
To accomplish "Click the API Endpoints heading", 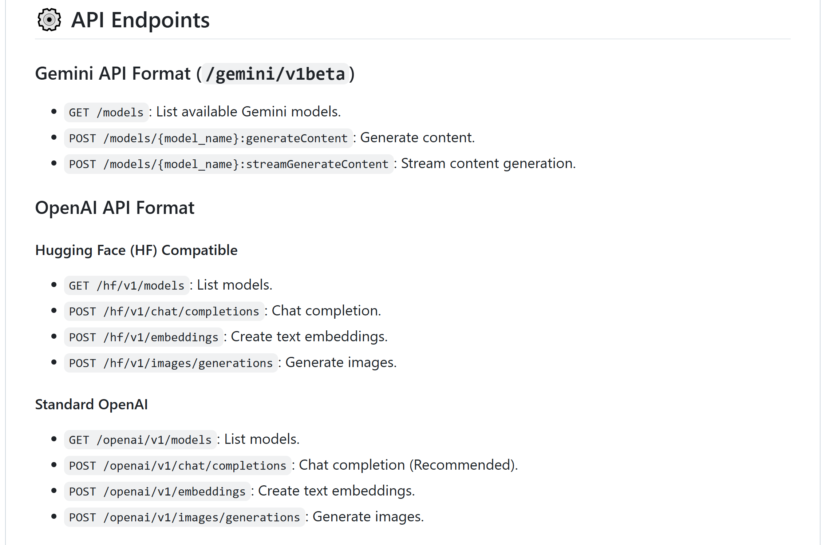I will tap(140, 20).
